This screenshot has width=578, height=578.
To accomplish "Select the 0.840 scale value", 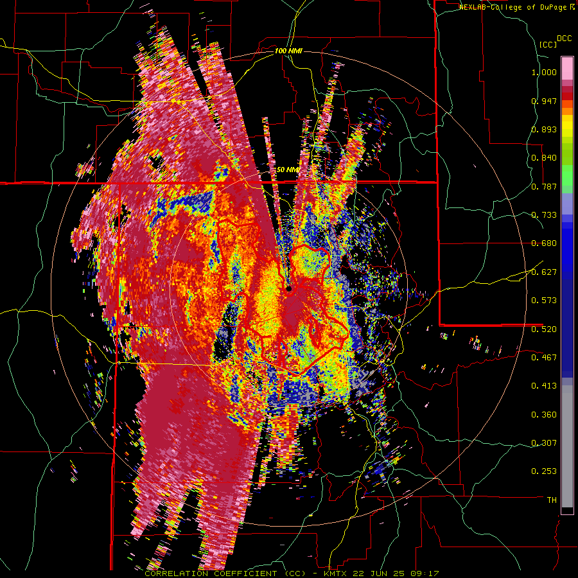I will coord(544,158).
